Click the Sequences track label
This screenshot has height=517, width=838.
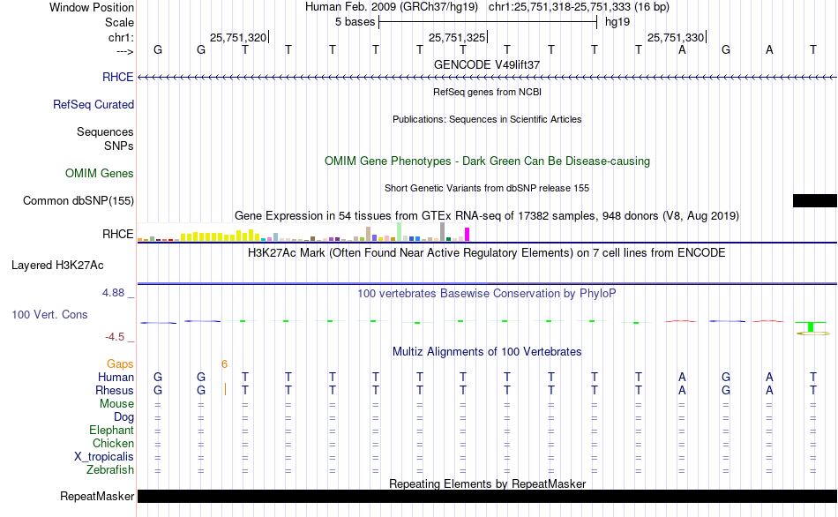click(105, 131)
